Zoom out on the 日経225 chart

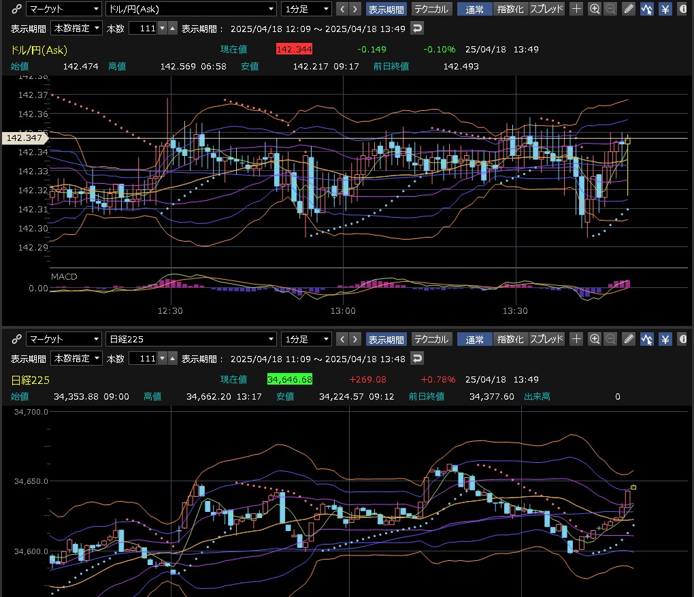point(610,339)
